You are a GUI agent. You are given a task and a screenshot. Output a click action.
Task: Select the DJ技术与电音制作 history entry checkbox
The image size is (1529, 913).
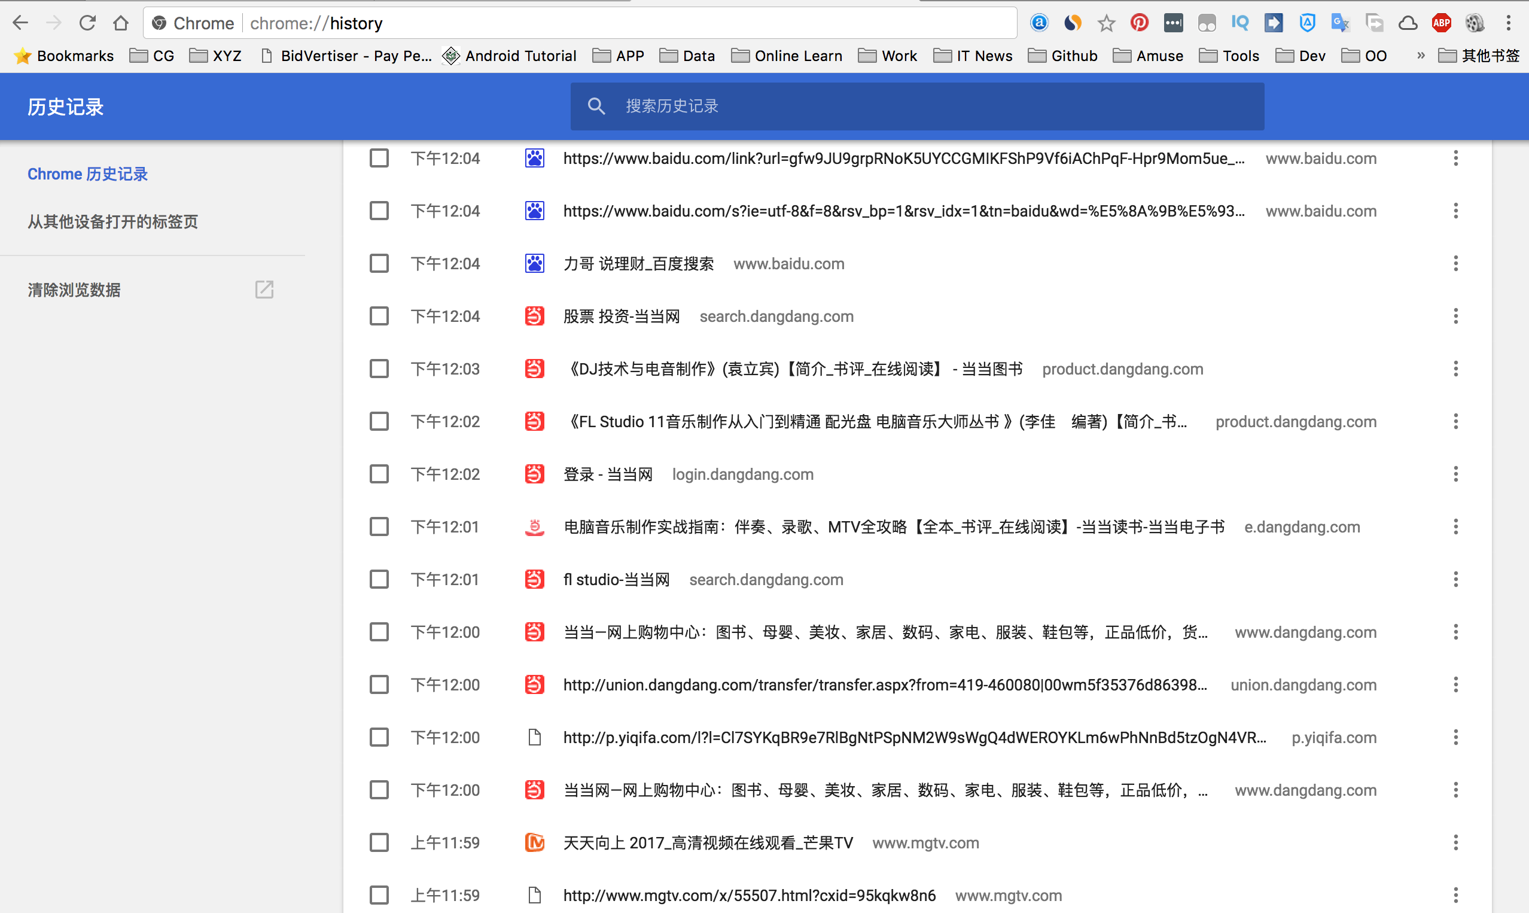tap(379, 369)
